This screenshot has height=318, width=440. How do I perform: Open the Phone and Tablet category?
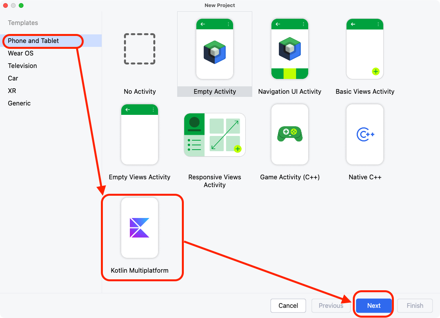click(x=34, y=41)
